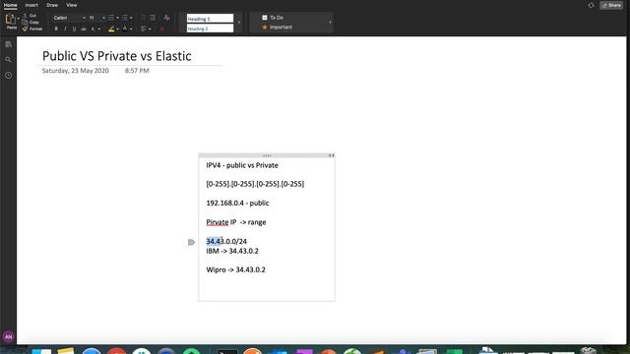Viewport: 630px width, 354px height.
Task: Click the misspelled word Pirvate
Action: click(218, 222)
